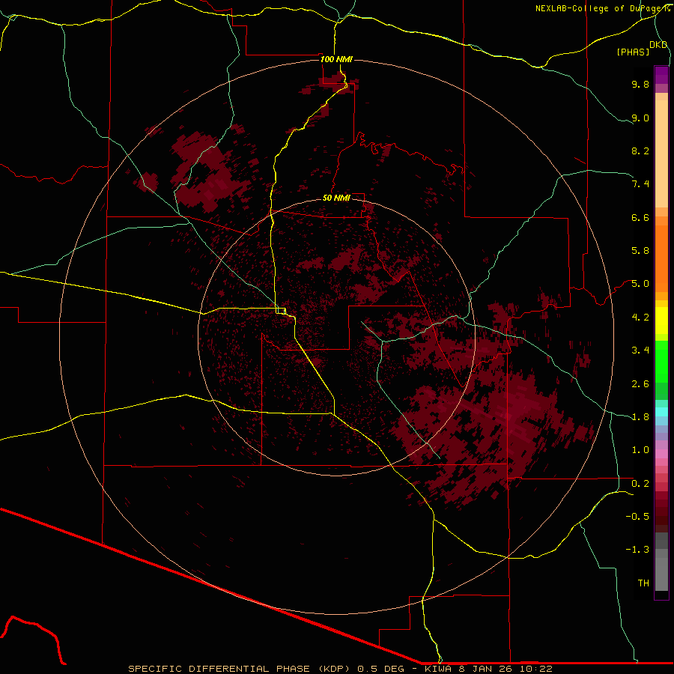
Task: Click the 8.2 value on the color scale
Action: click(x=640, y=151)
